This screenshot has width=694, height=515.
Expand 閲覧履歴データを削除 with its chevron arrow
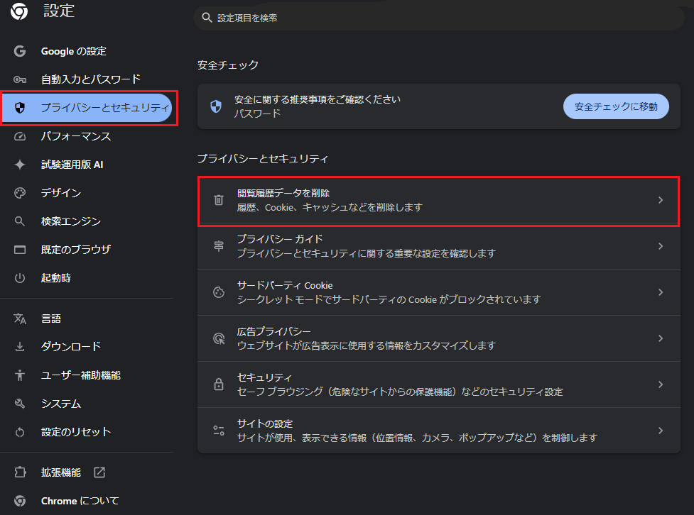tap(661, 200)
